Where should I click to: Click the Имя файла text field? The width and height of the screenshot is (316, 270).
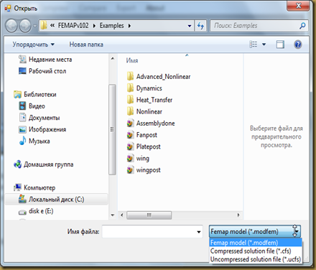(x=149, y=231)
